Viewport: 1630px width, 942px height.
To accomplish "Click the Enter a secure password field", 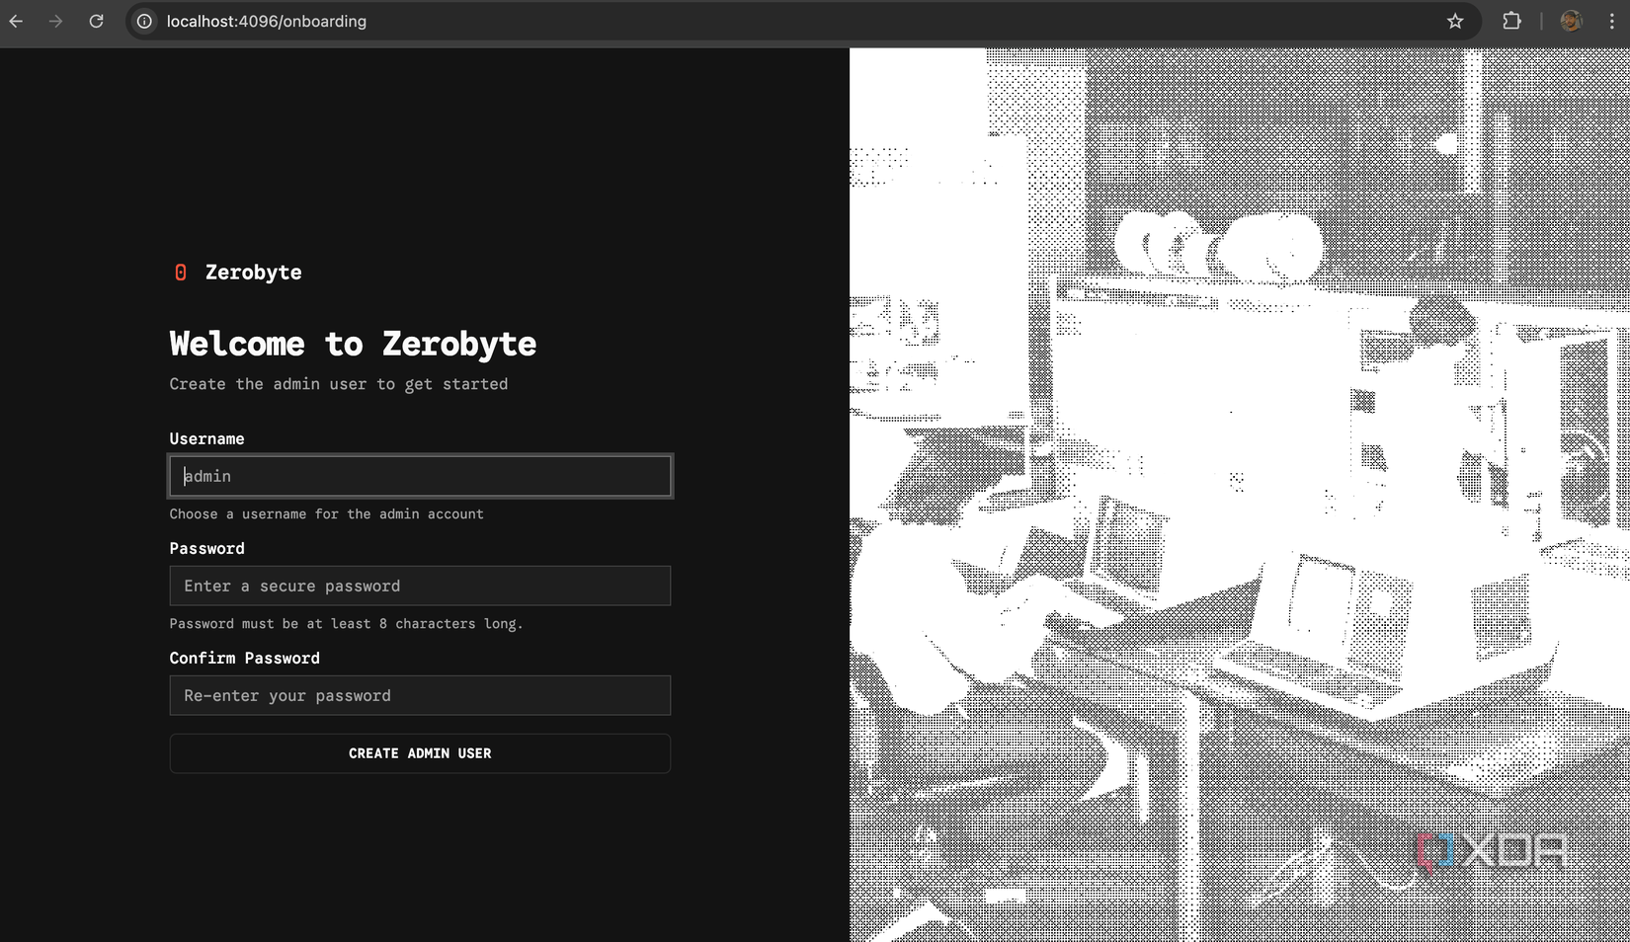I will click(420, 586).
